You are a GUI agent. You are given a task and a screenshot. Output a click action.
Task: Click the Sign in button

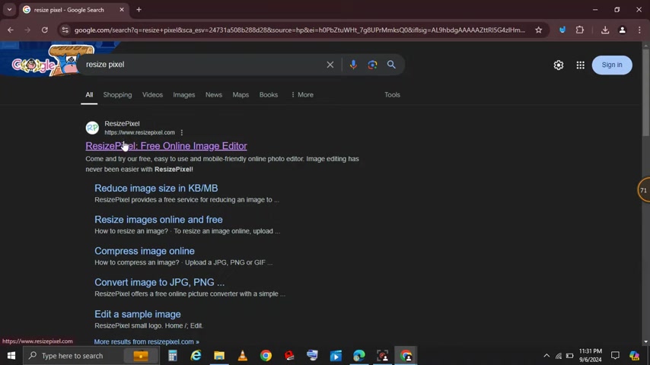coord(611,65)
